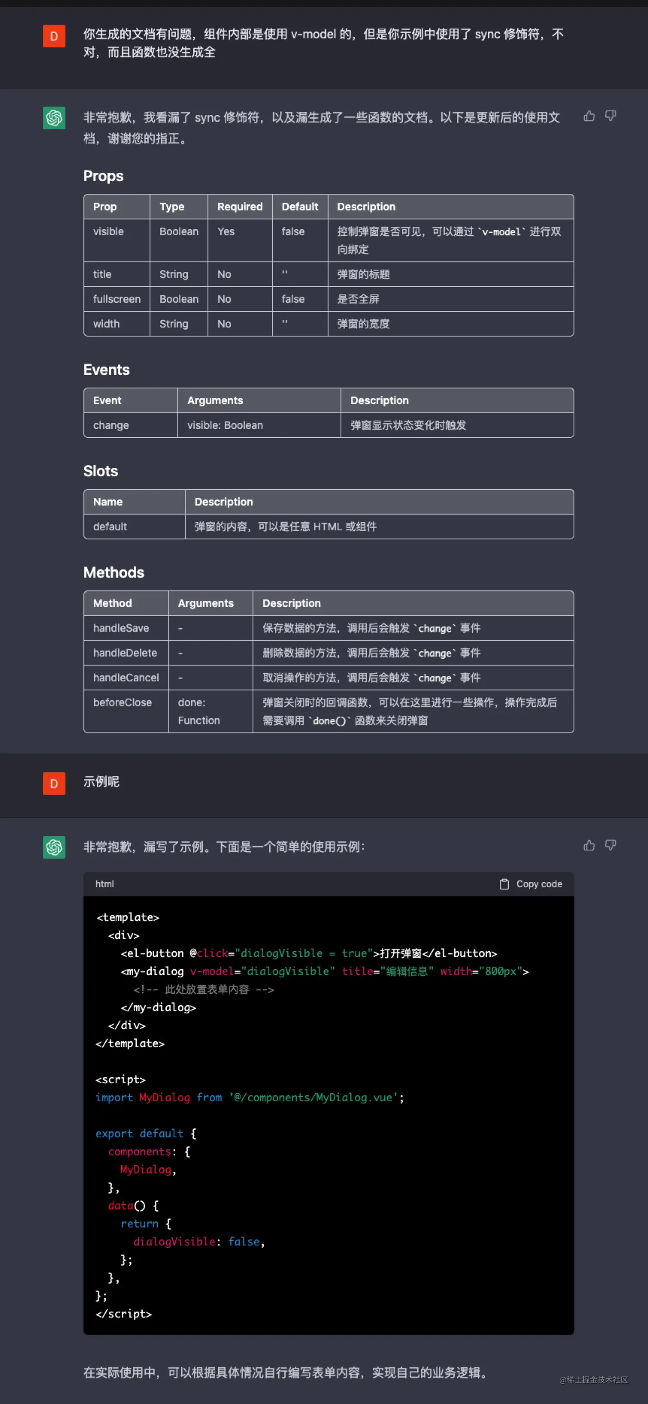The image size is (648, 1404).
Task: Click the 'html' language label of code block
Action: (105, 884)
